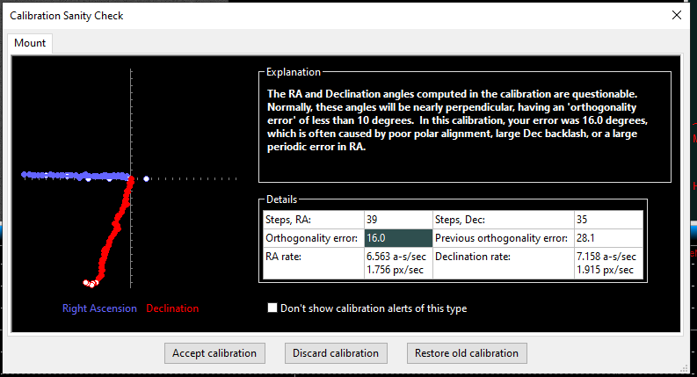697x377 pixels.
Task: Click the 'RA rate:' label cell
Action: tap(313, 263)
